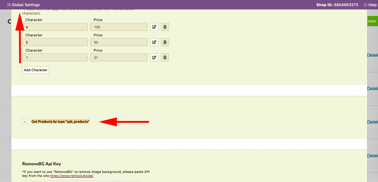Open the remove.bg API link

click(72, 176)
